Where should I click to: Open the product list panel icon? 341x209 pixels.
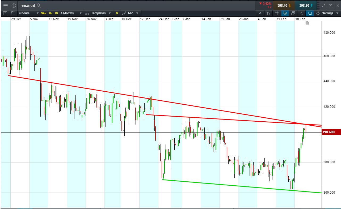[x=5, y=13]
